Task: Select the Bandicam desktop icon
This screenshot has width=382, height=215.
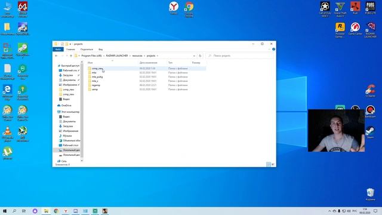Action: 370,112
